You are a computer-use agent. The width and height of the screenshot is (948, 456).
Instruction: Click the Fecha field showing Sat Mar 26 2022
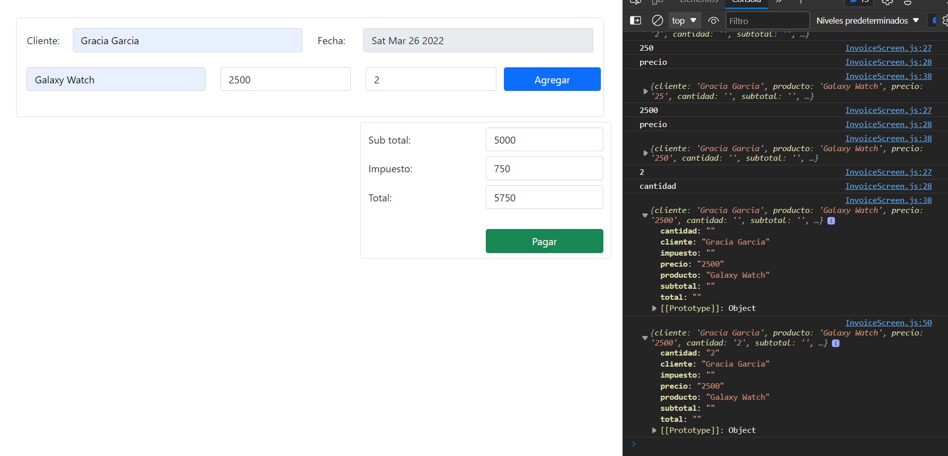(478, 40)
